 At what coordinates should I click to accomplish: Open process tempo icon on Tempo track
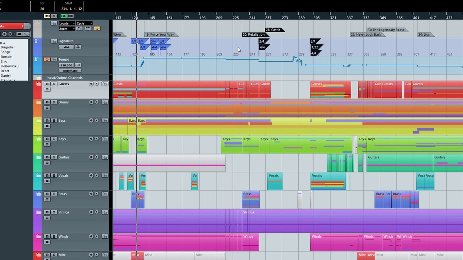click(x=78, y=65)
